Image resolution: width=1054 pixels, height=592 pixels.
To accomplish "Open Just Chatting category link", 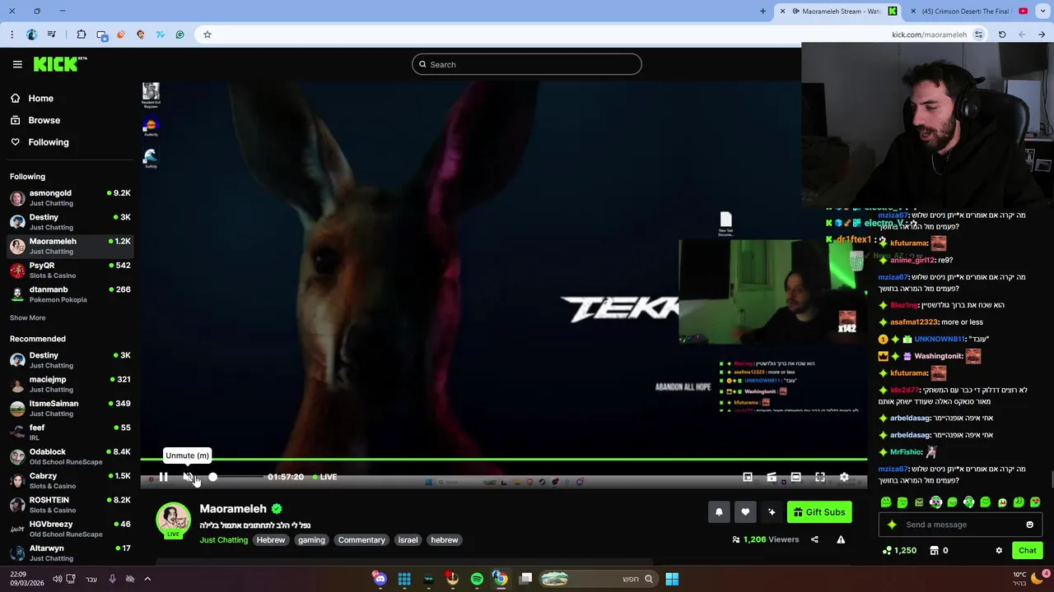I will (x=223, y=540).
